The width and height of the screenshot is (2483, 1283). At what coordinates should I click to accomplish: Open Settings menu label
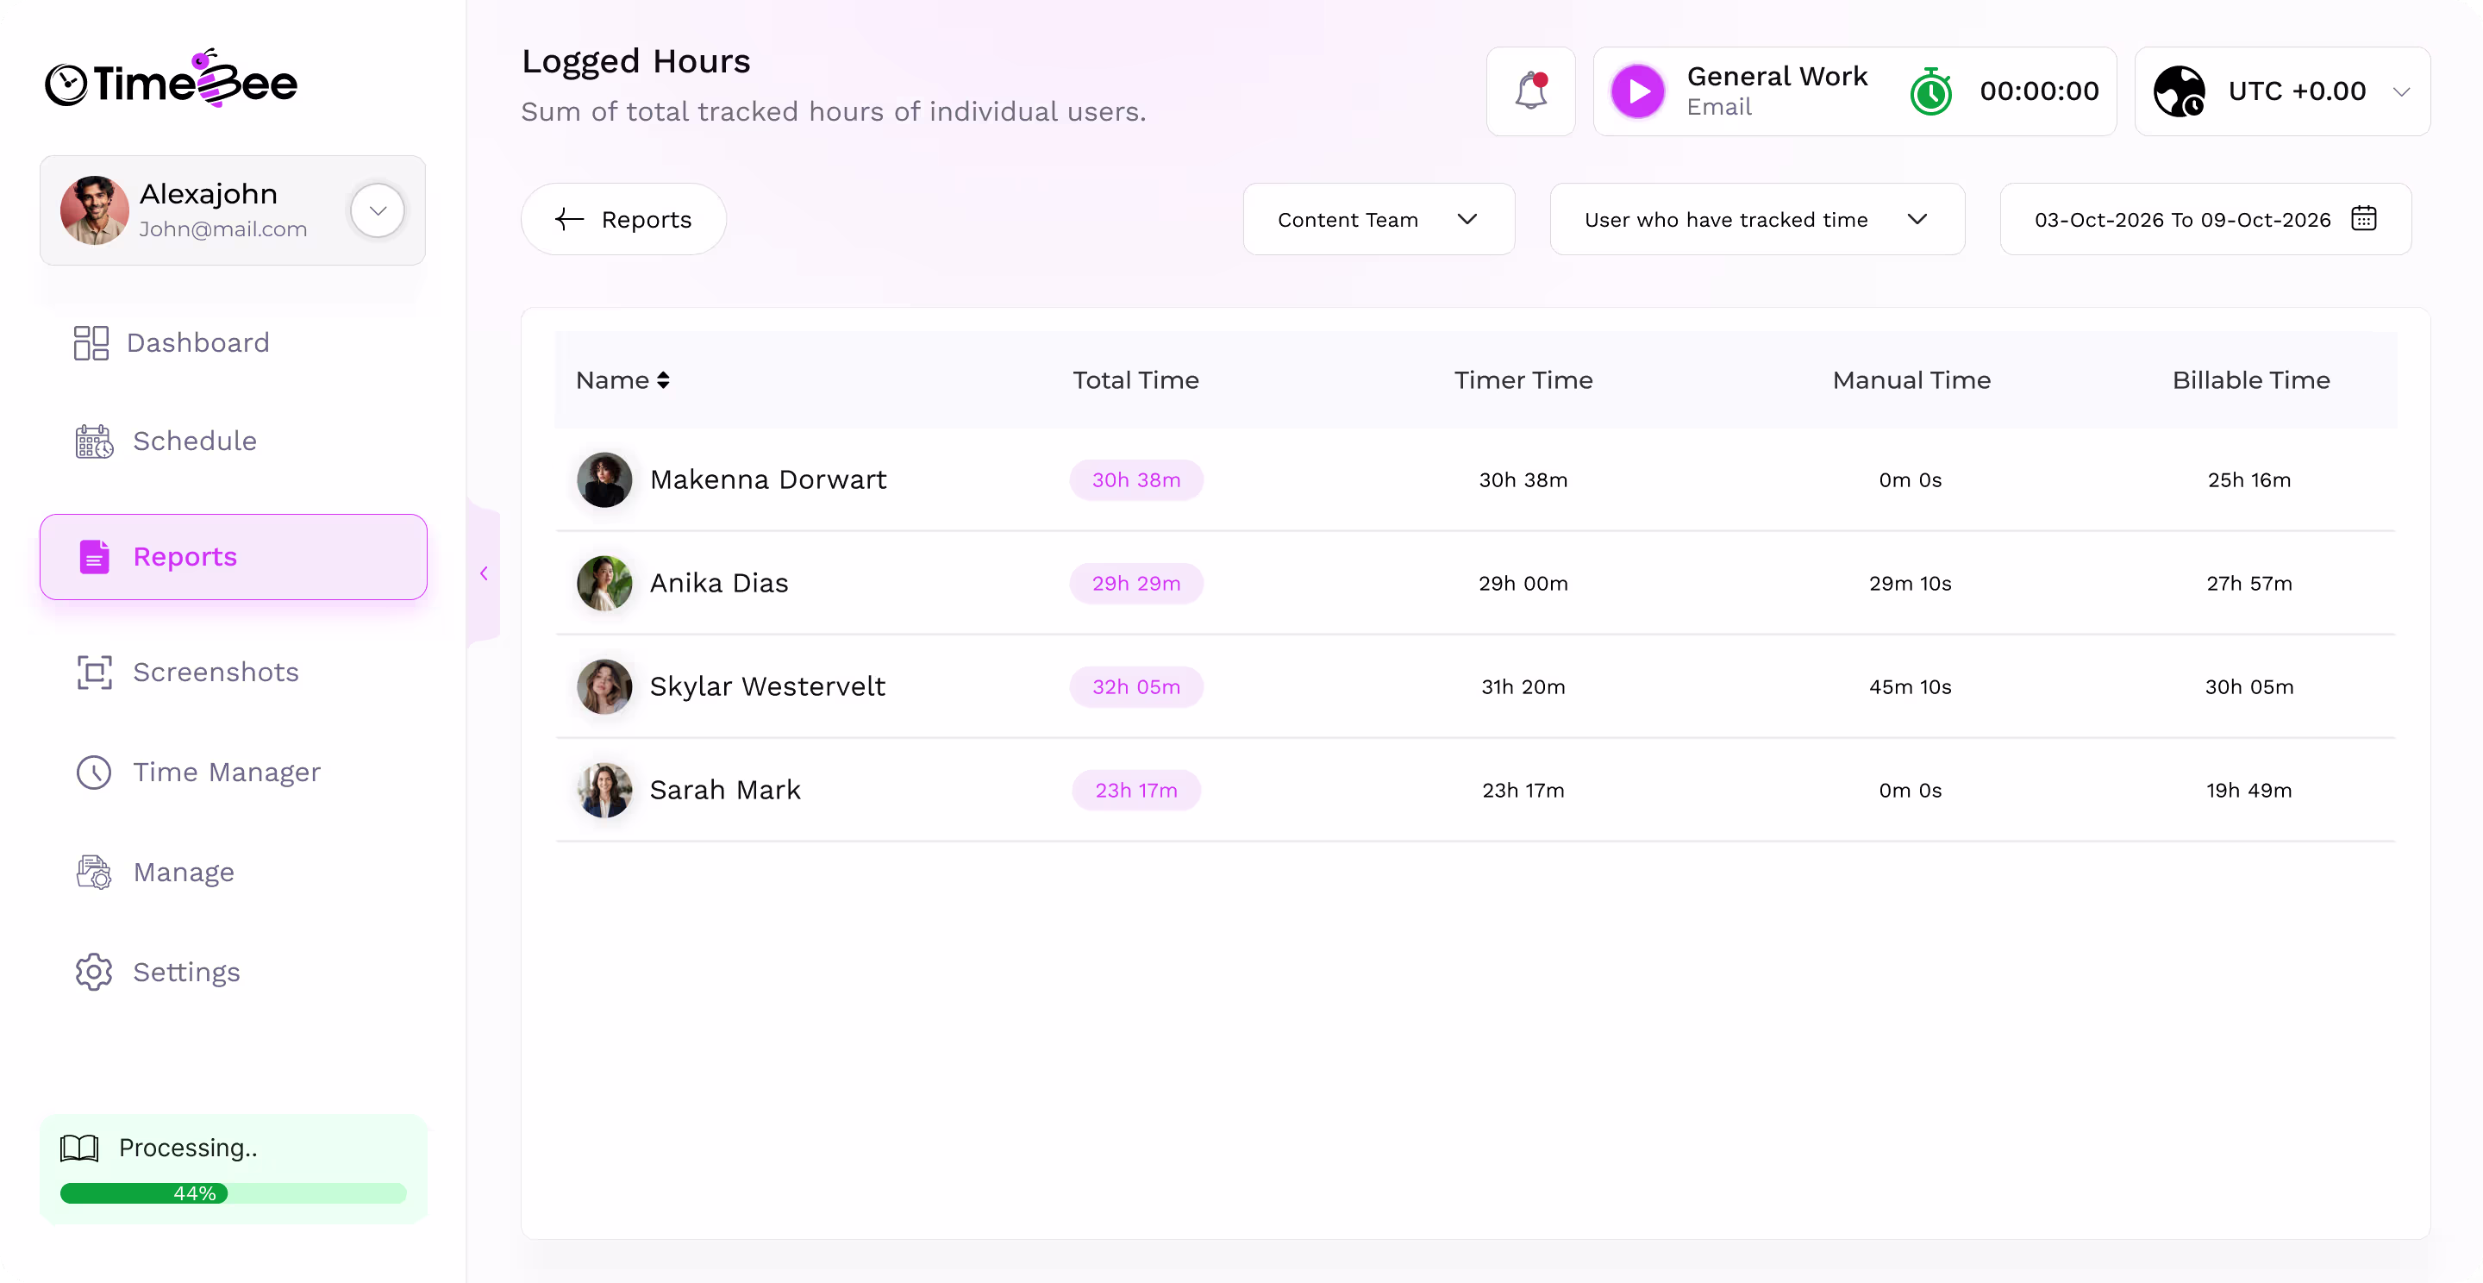click(x=186, y=972)
